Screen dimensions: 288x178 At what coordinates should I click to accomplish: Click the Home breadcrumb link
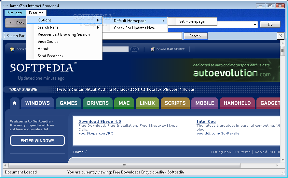(x=78, y=152)
